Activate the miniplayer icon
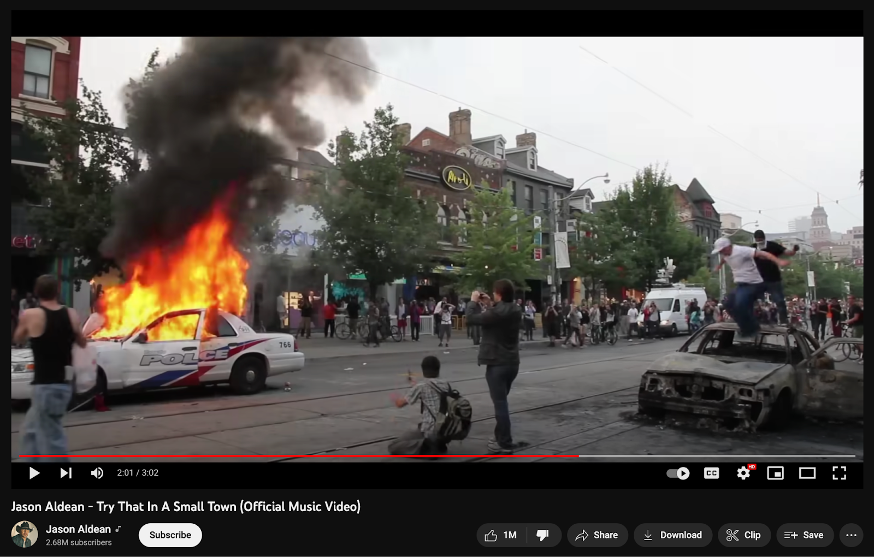Screen dimensions: 874x557 [x=775, y=473]
